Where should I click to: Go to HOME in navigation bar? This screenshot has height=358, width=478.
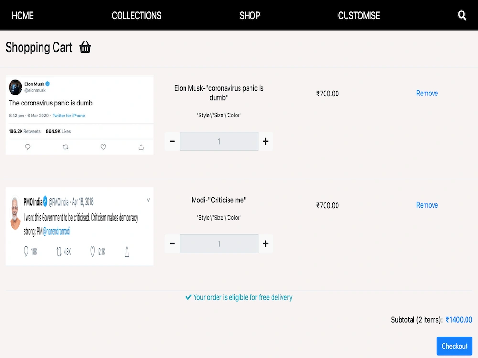pyautogui.click(x=22, y=16)
